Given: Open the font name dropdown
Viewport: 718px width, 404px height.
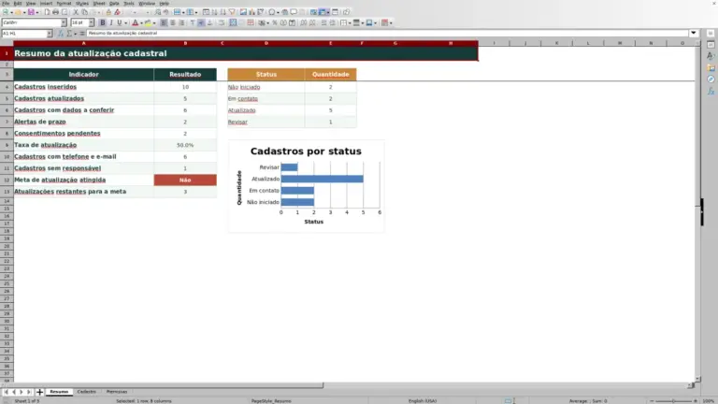Looking at the screenshot, I should pyautogui.click(x=64, y=22).
